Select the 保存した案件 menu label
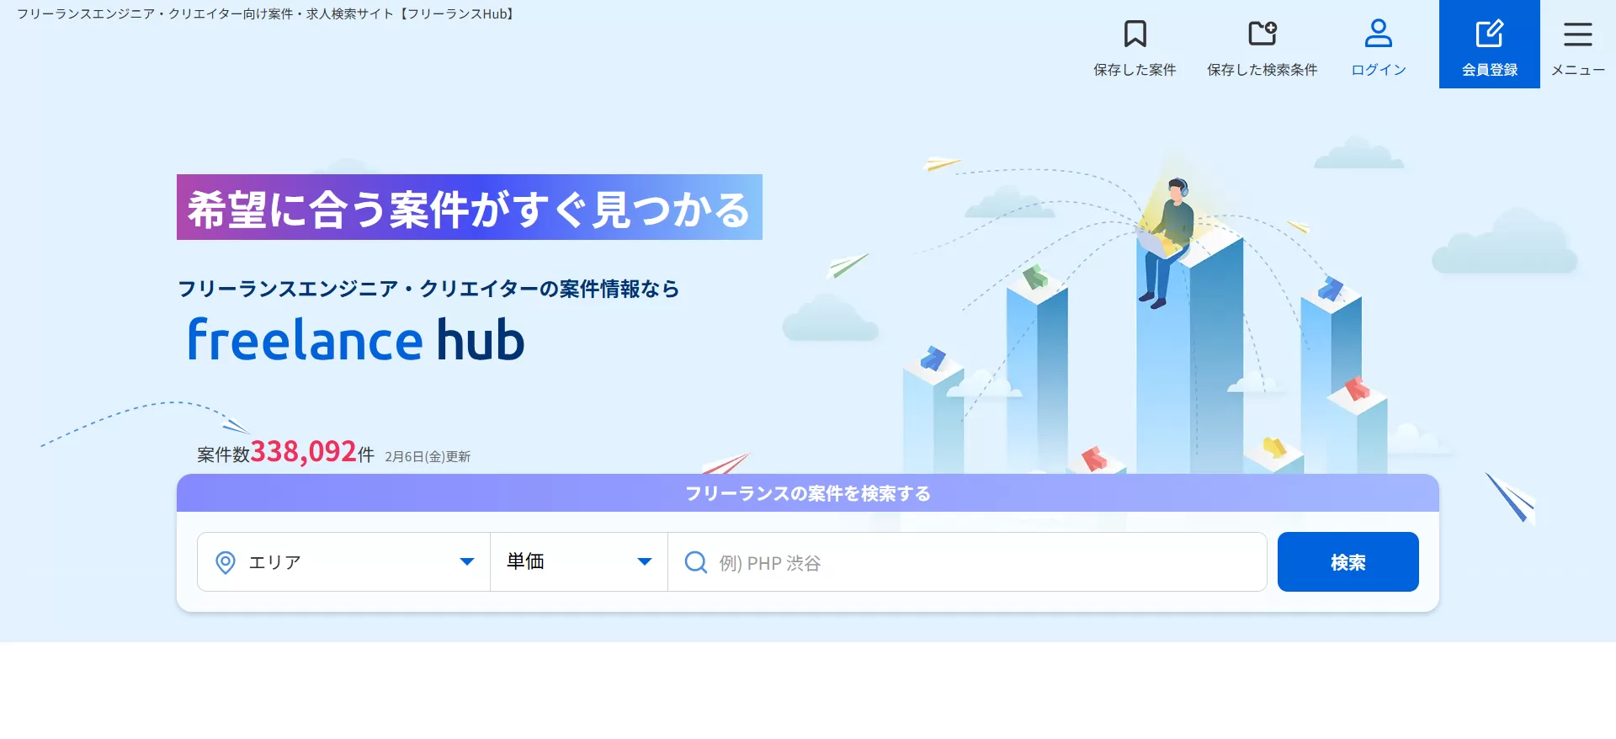1616x739 pixels. tap(1135, 70)
